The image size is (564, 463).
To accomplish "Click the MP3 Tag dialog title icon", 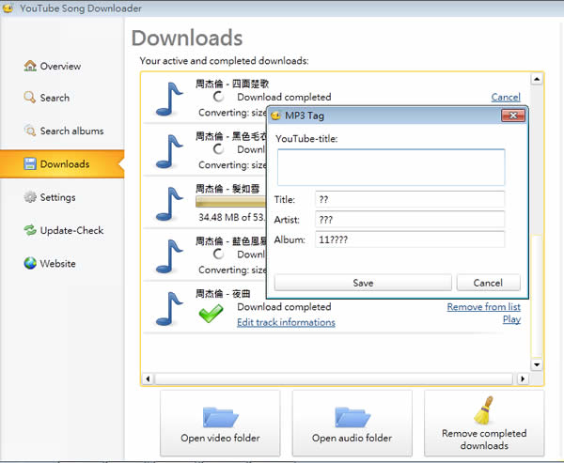I will [x=275, y=116].
